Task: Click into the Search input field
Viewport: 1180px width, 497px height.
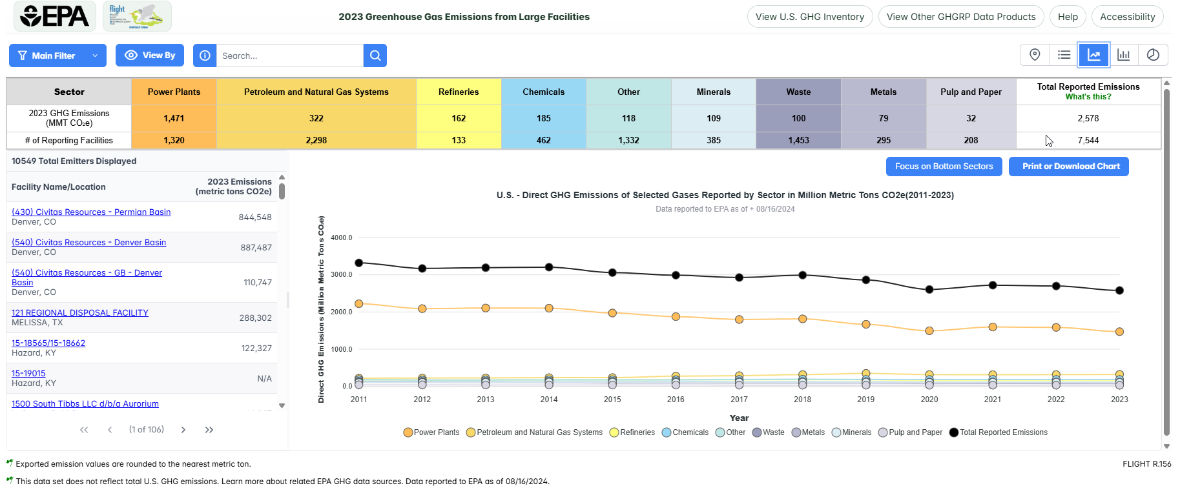Action: (x=289, y=56)
